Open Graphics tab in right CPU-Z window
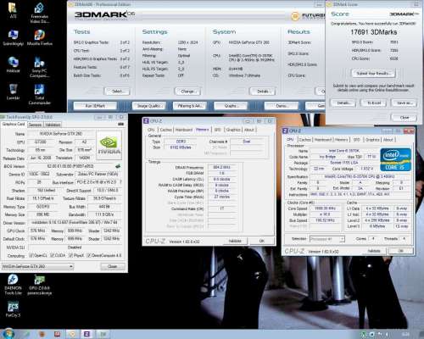This screenshot has height=339, width=424. point(372,140)
